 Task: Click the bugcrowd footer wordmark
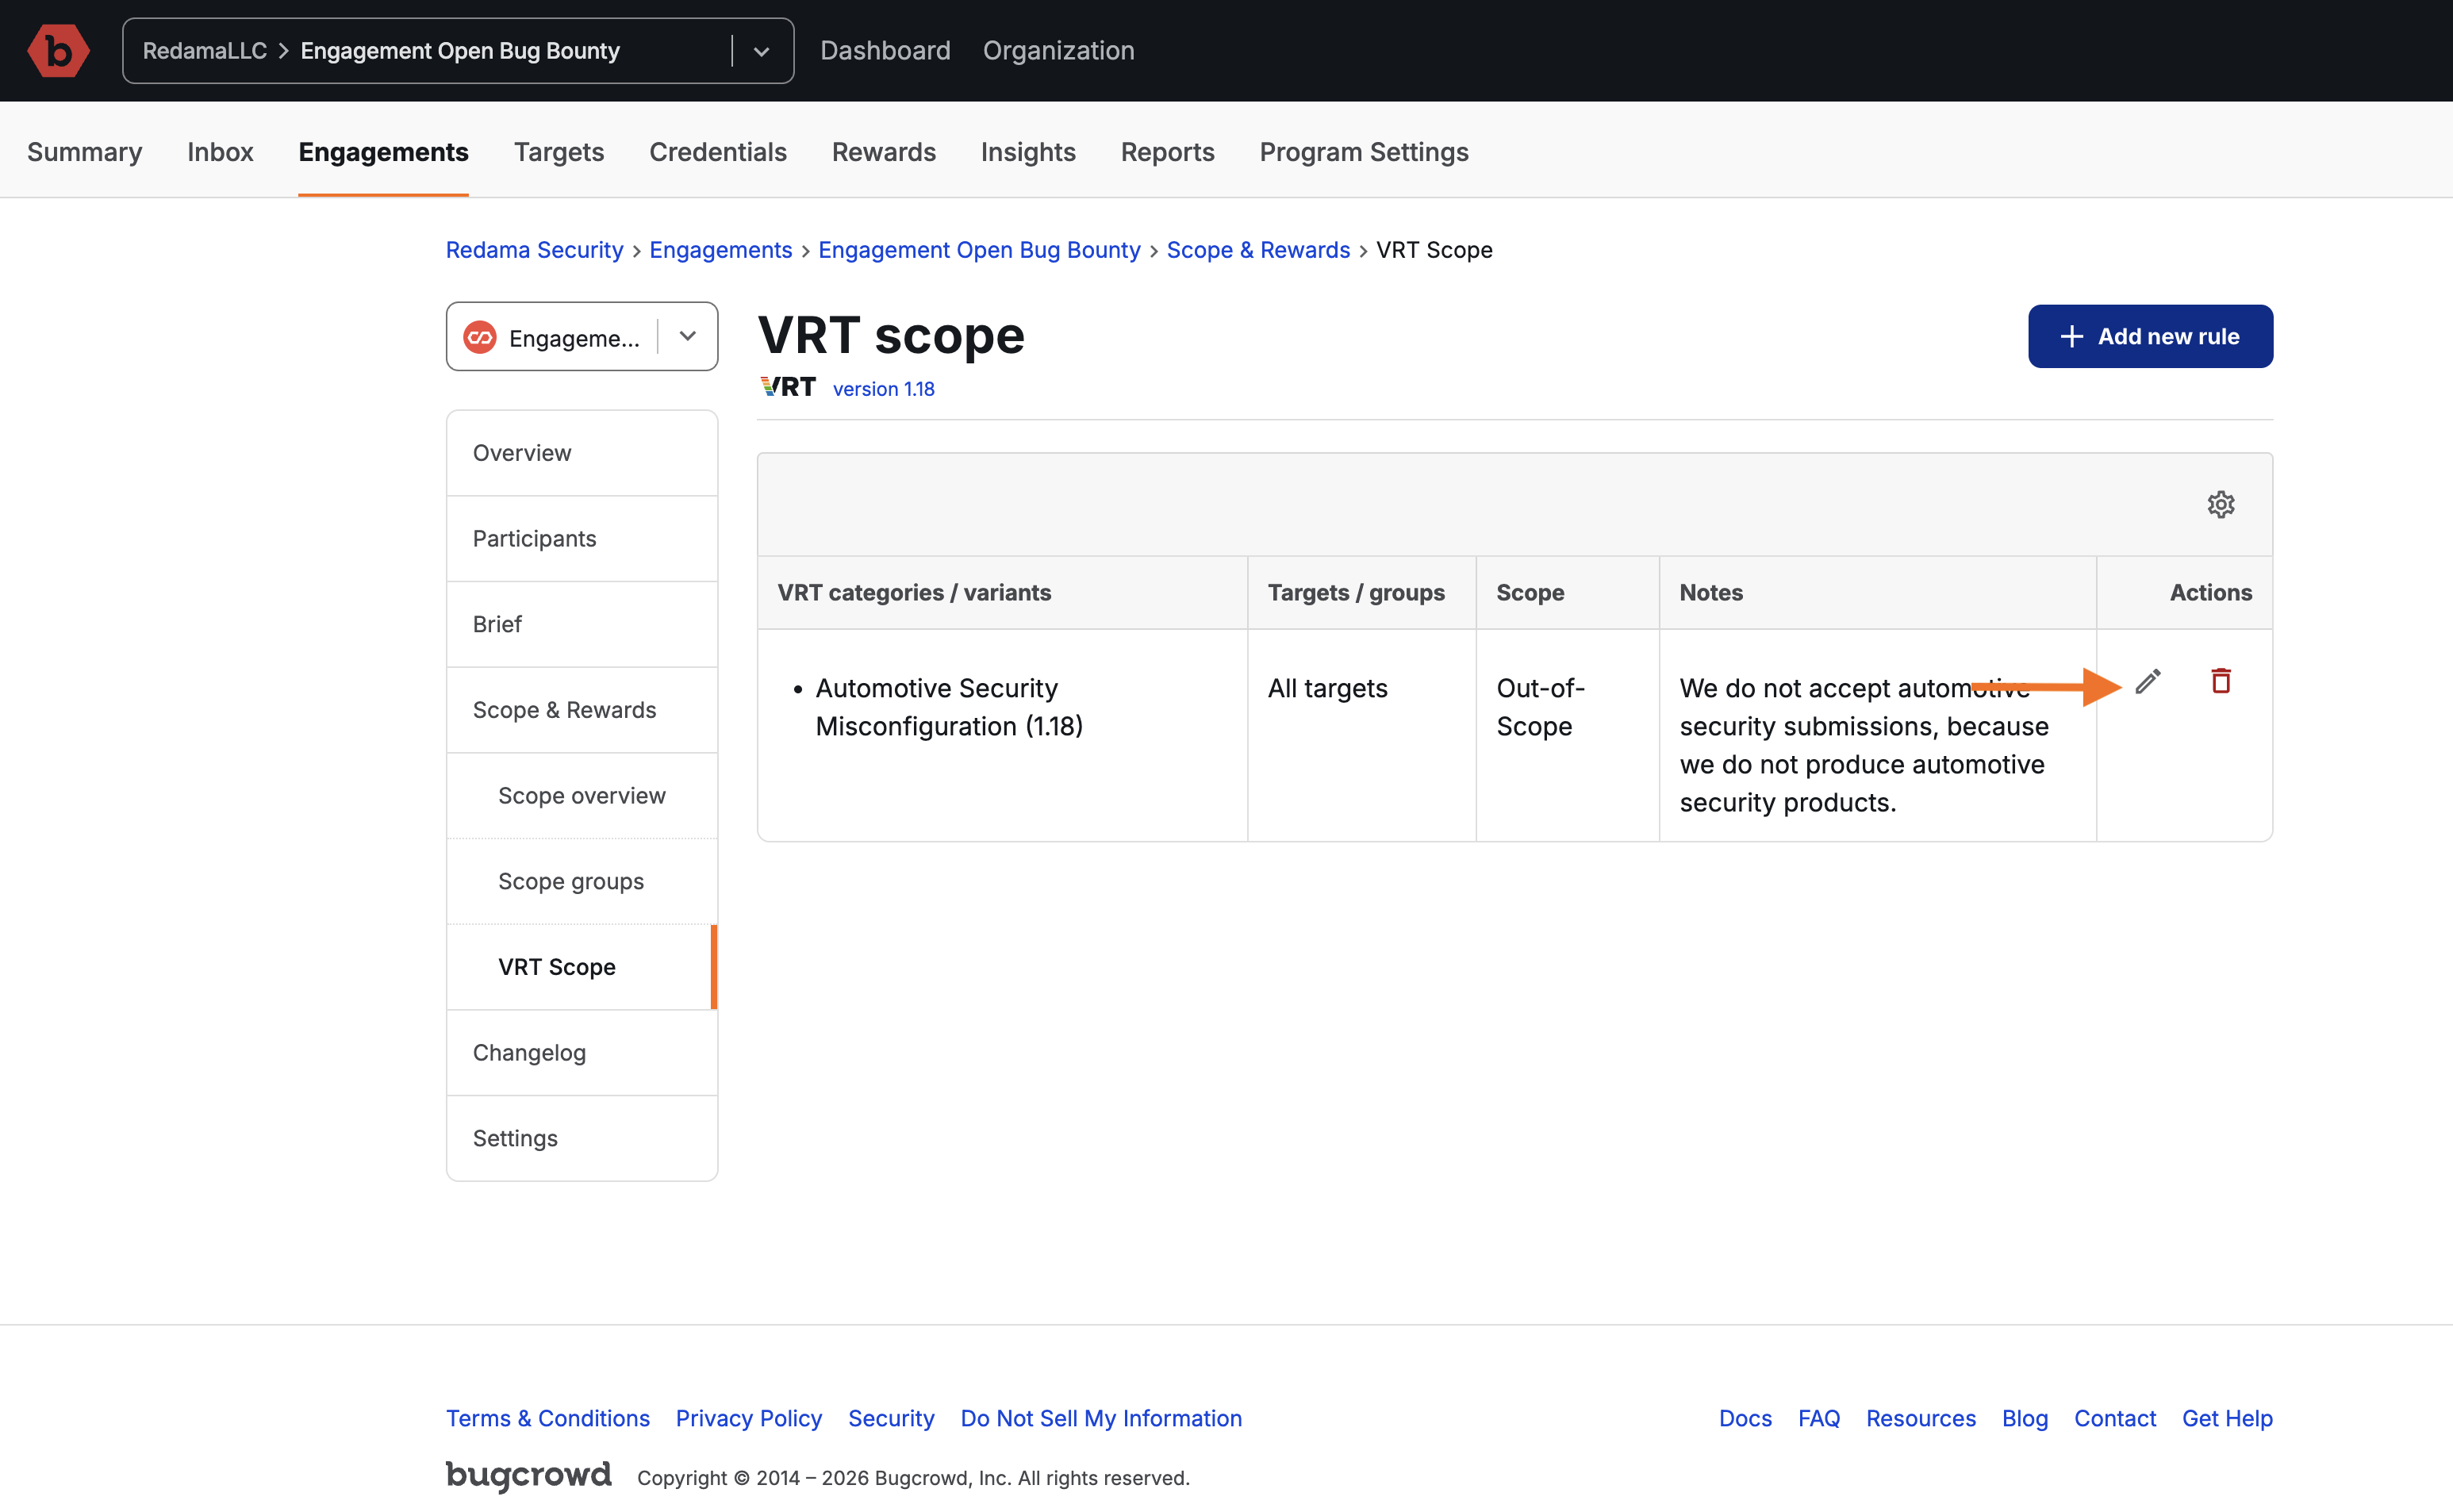(528, 1476)
